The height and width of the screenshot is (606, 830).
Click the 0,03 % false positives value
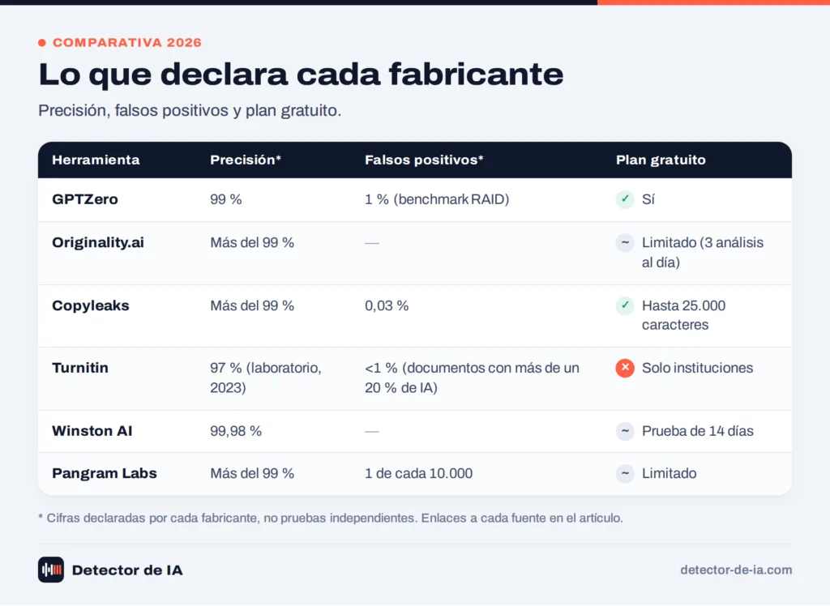pos(387,306)
